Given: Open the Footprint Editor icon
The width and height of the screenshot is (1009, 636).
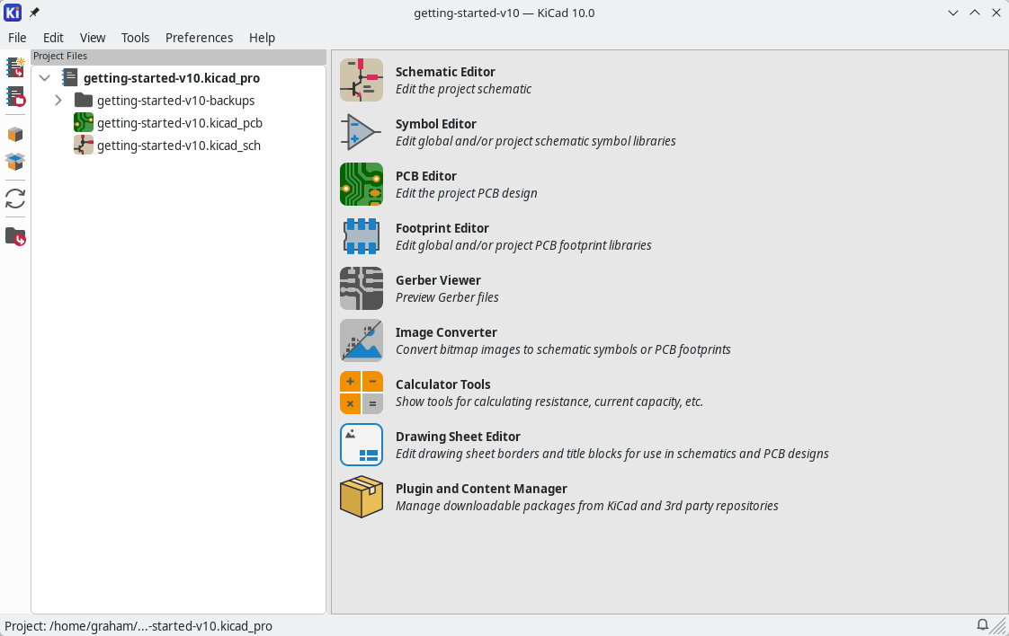Looking at the screenshot, I should [x=362, y=236].
